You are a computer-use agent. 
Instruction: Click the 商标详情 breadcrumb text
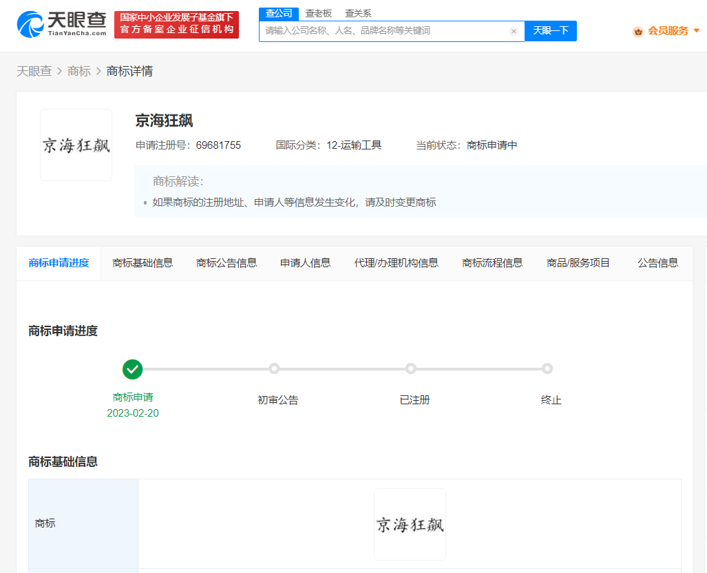(x=129, y=72)
